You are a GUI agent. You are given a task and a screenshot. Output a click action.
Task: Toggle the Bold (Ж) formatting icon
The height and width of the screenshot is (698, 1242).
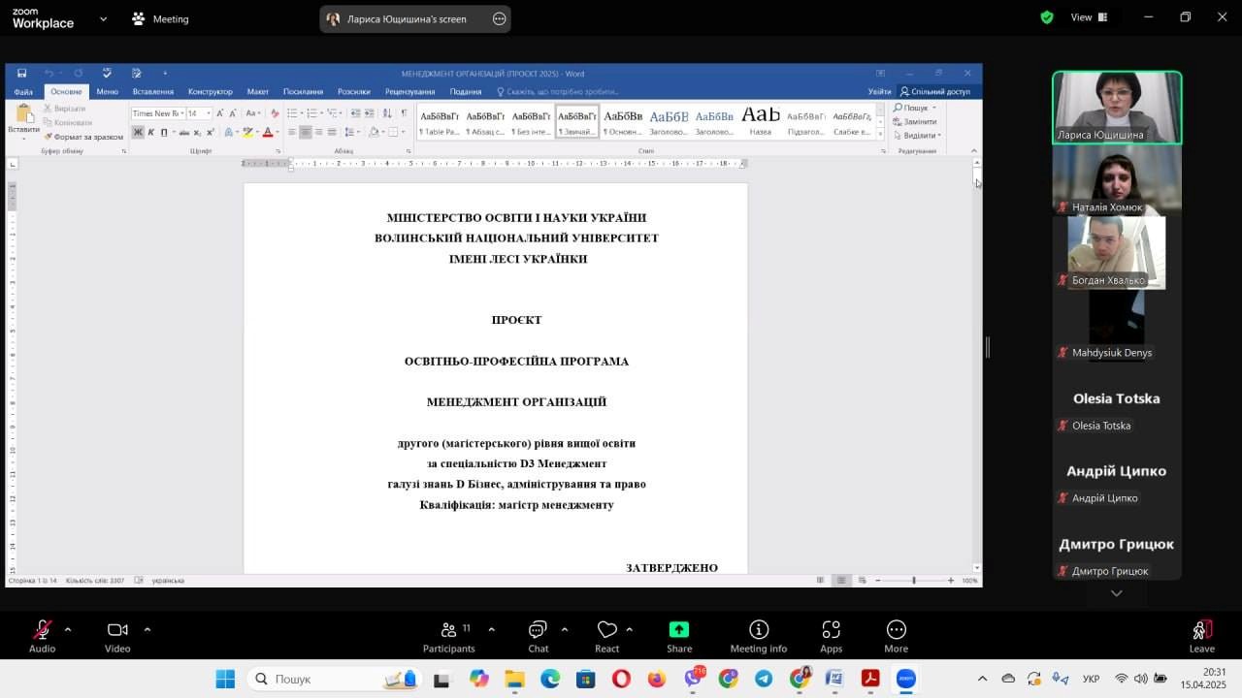pos(138,132)
